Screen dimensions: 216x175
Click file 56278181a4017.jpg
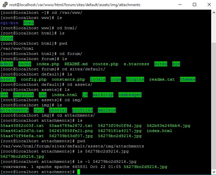point(120,131)
